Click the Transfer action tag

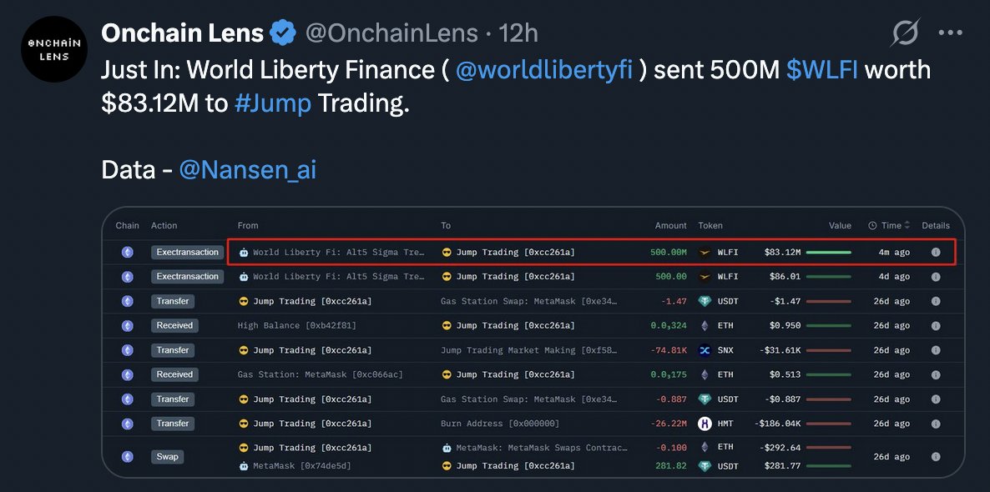pos(173,300)
